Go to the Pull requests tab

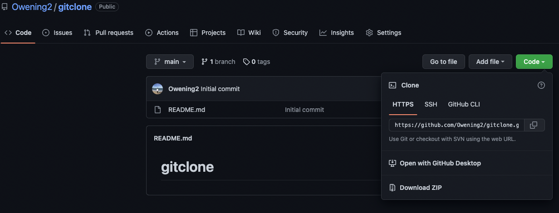click(x=109, y=33)
